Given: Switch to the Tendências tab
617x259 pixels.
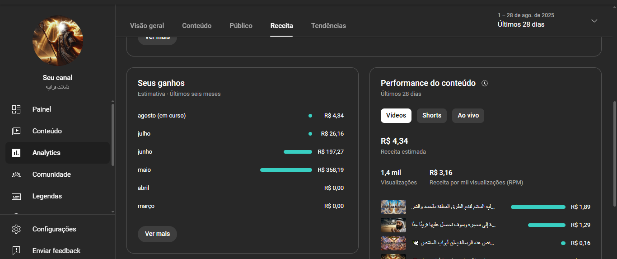Looking at the screenshot, I should click(329, 26).
